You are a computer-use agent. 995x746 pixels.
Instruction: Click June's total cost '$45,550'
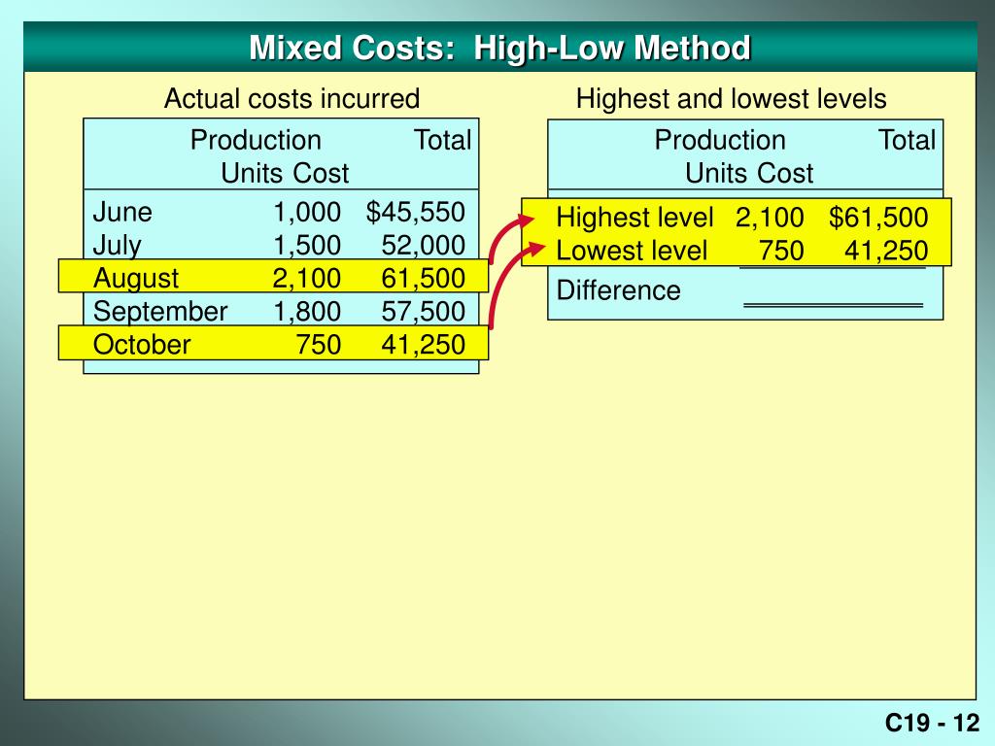tap(416, 213)
